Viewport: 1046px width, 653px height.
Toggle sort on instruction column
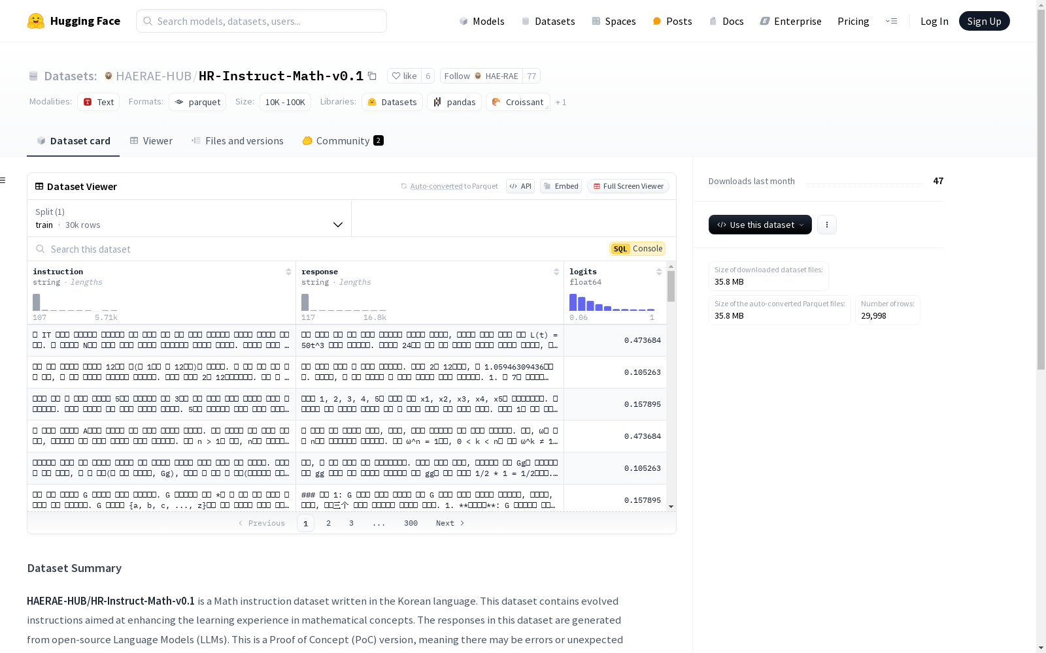pos(288,272)
